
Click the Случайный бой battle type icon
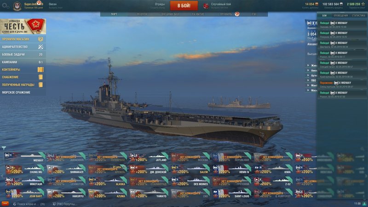click(x=206, y=6)
